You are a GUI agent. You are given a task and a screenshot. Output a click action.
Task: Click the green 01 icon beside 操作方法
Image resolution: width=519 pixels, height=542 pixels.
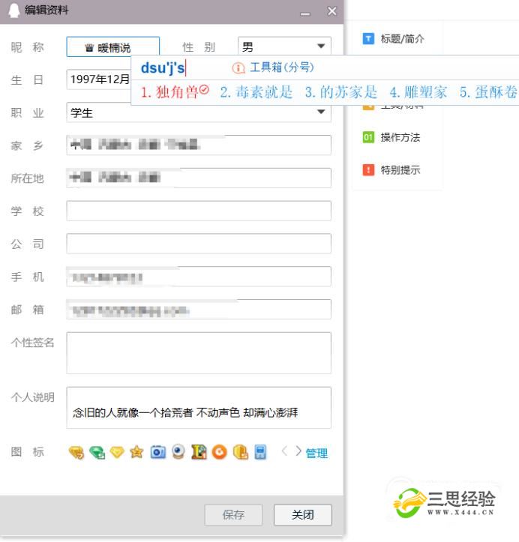368,137
